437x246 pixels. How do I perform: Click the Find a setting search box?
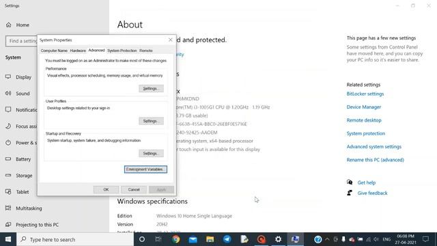[x=21, y=41]
